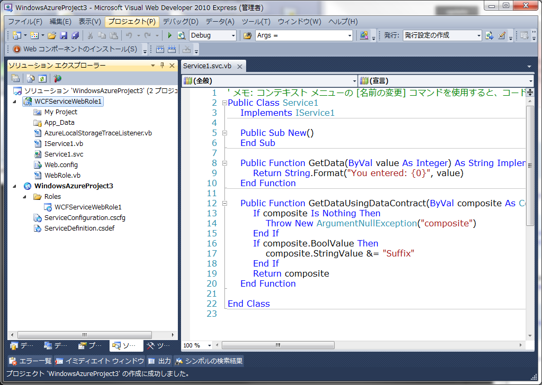Click the Solution Explorer window icon beside Args box
Screen dimensions: 542x385
(x=364, y=35)
